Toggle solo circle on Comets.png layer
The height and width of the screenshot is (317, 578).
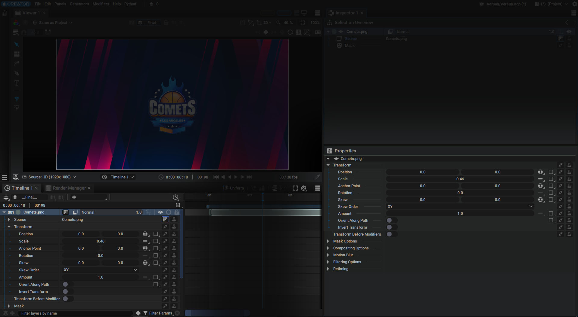[169, 212]
